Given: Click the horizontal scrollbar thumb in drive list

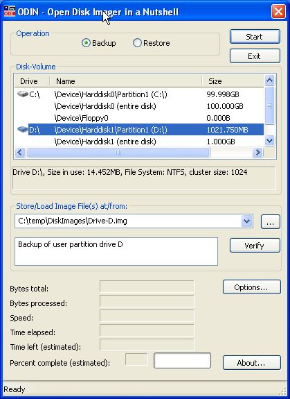Looking at the screenshot, I should [x=118, y=153].
